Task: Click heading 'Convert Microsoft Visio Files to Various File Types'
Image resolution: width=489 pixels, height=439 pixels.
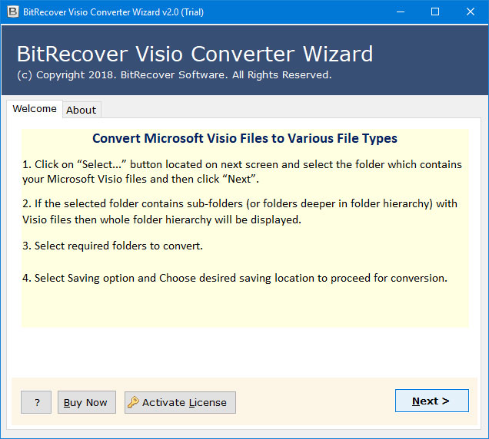Action: tap(244, 138)
